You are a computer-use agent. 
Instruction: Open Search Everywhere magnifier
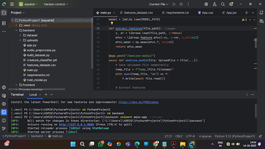tap(223, 4)
